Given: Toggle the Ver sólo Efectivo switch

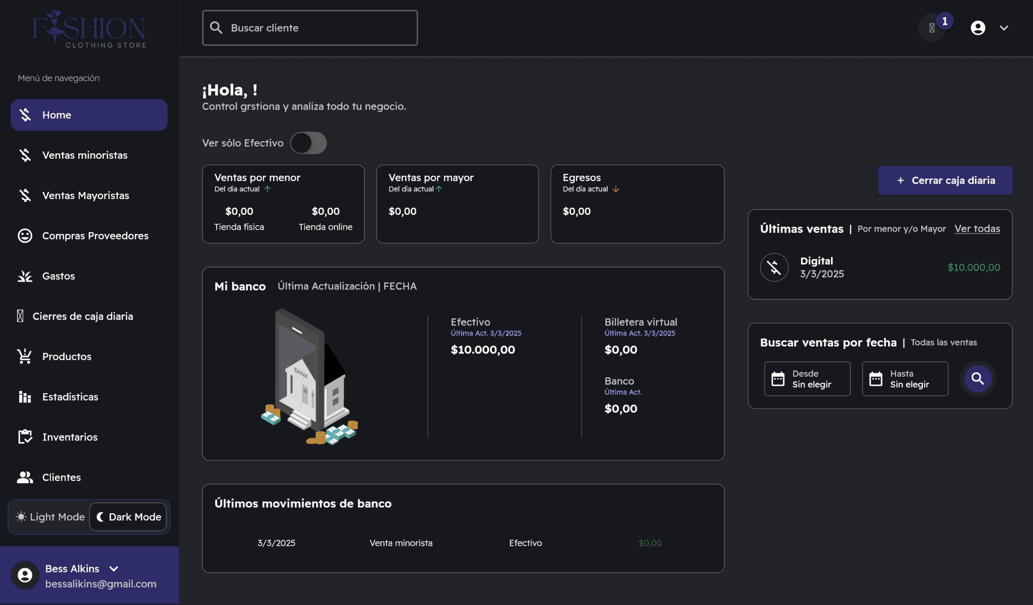Looking at the screenshot, I should [308, 143].
